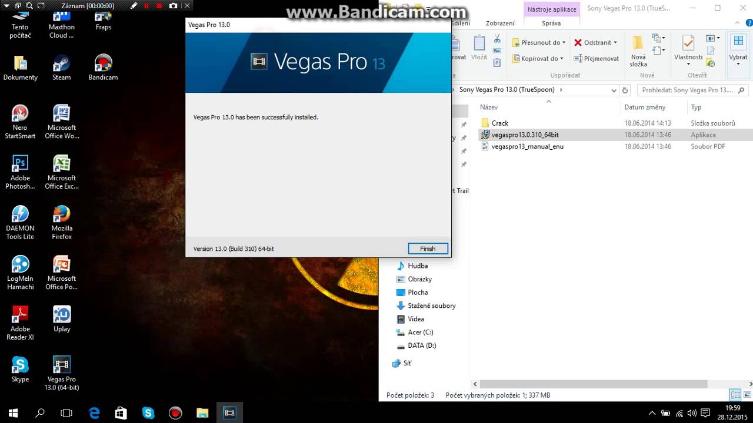Viewport: 753px width, 423px height.
Task: Select the vegaspro13_manual_enu PDF file
Action: [527, 146]
